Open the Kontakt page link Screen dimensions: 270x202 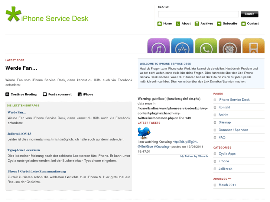coord(224,107)
